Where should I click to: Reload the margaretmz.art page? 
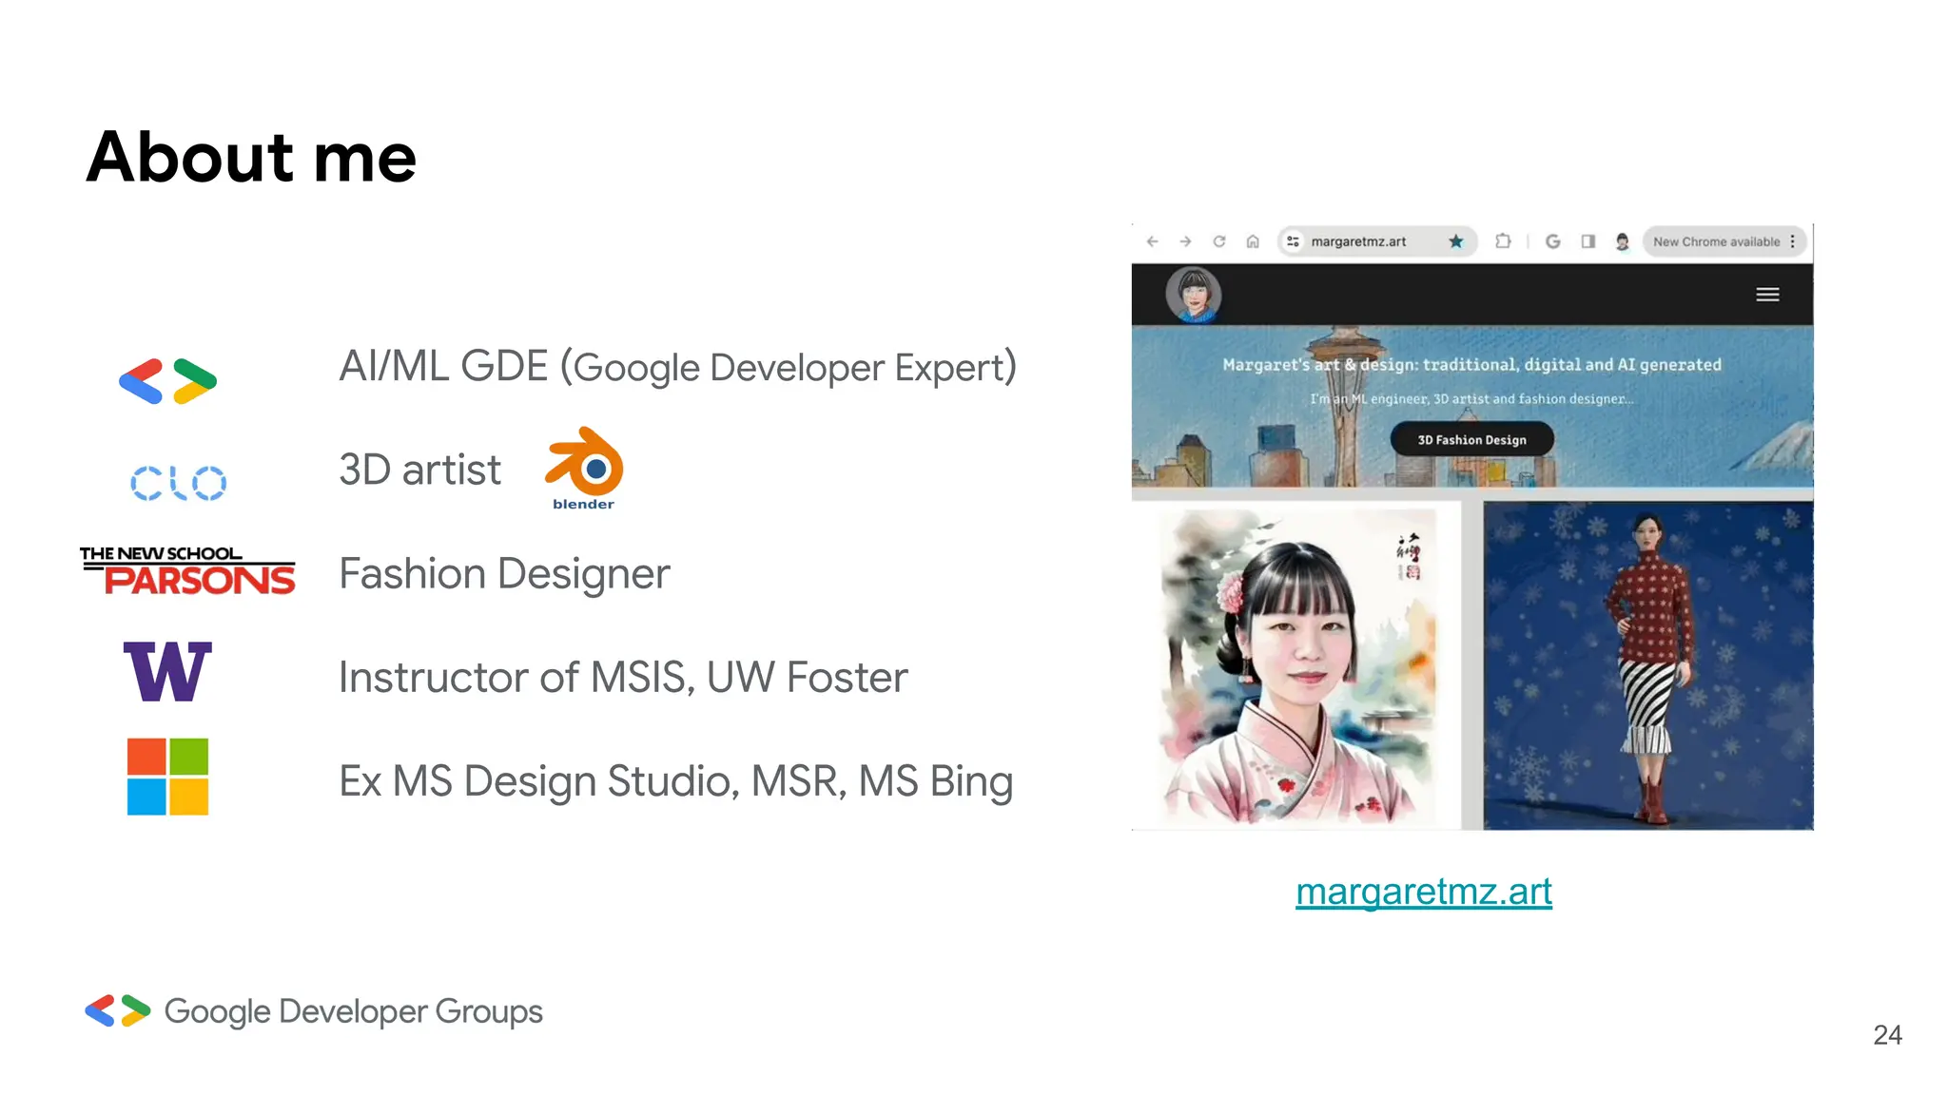pos(1219,241)
